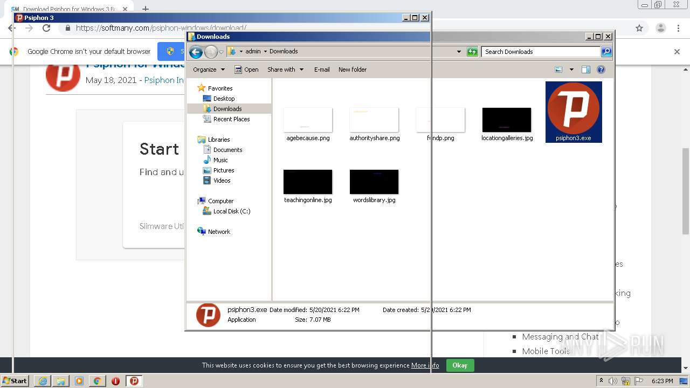Open the Windows Start menu
Screen dimensions: 690x388
coord(15,380)
